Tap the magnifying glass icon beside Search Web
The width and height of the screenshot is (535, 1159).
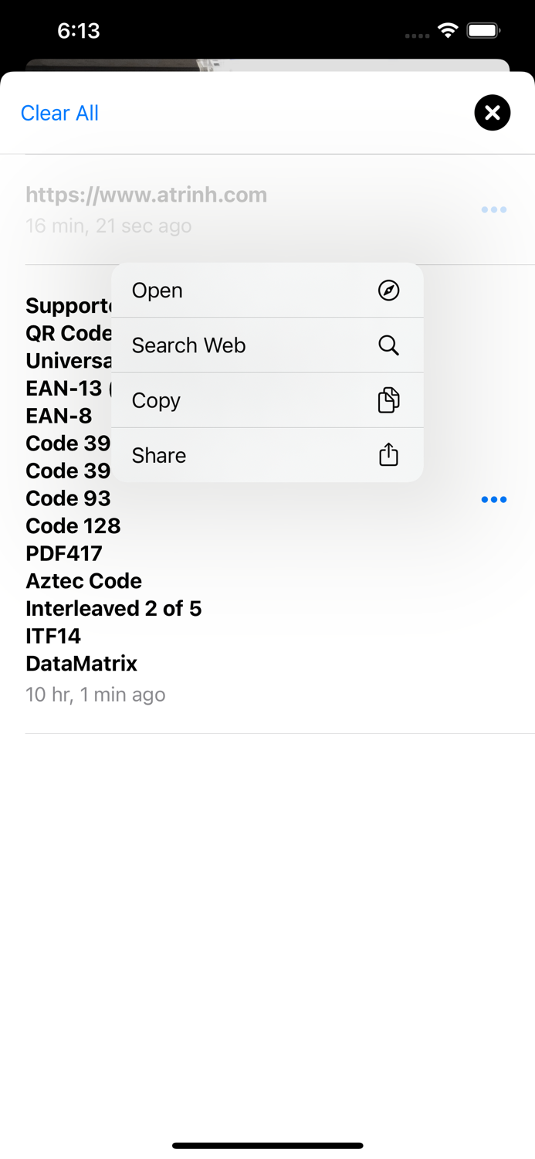[x=388, y=345]
